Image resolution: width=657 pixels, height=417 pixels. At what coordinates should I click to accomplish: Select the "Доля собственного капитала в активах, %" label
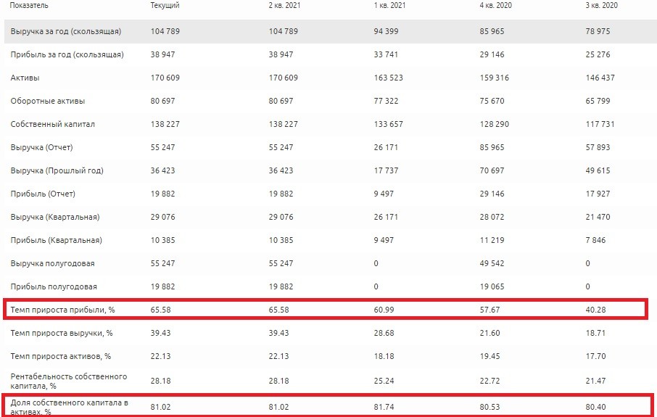tap(69, 406)
